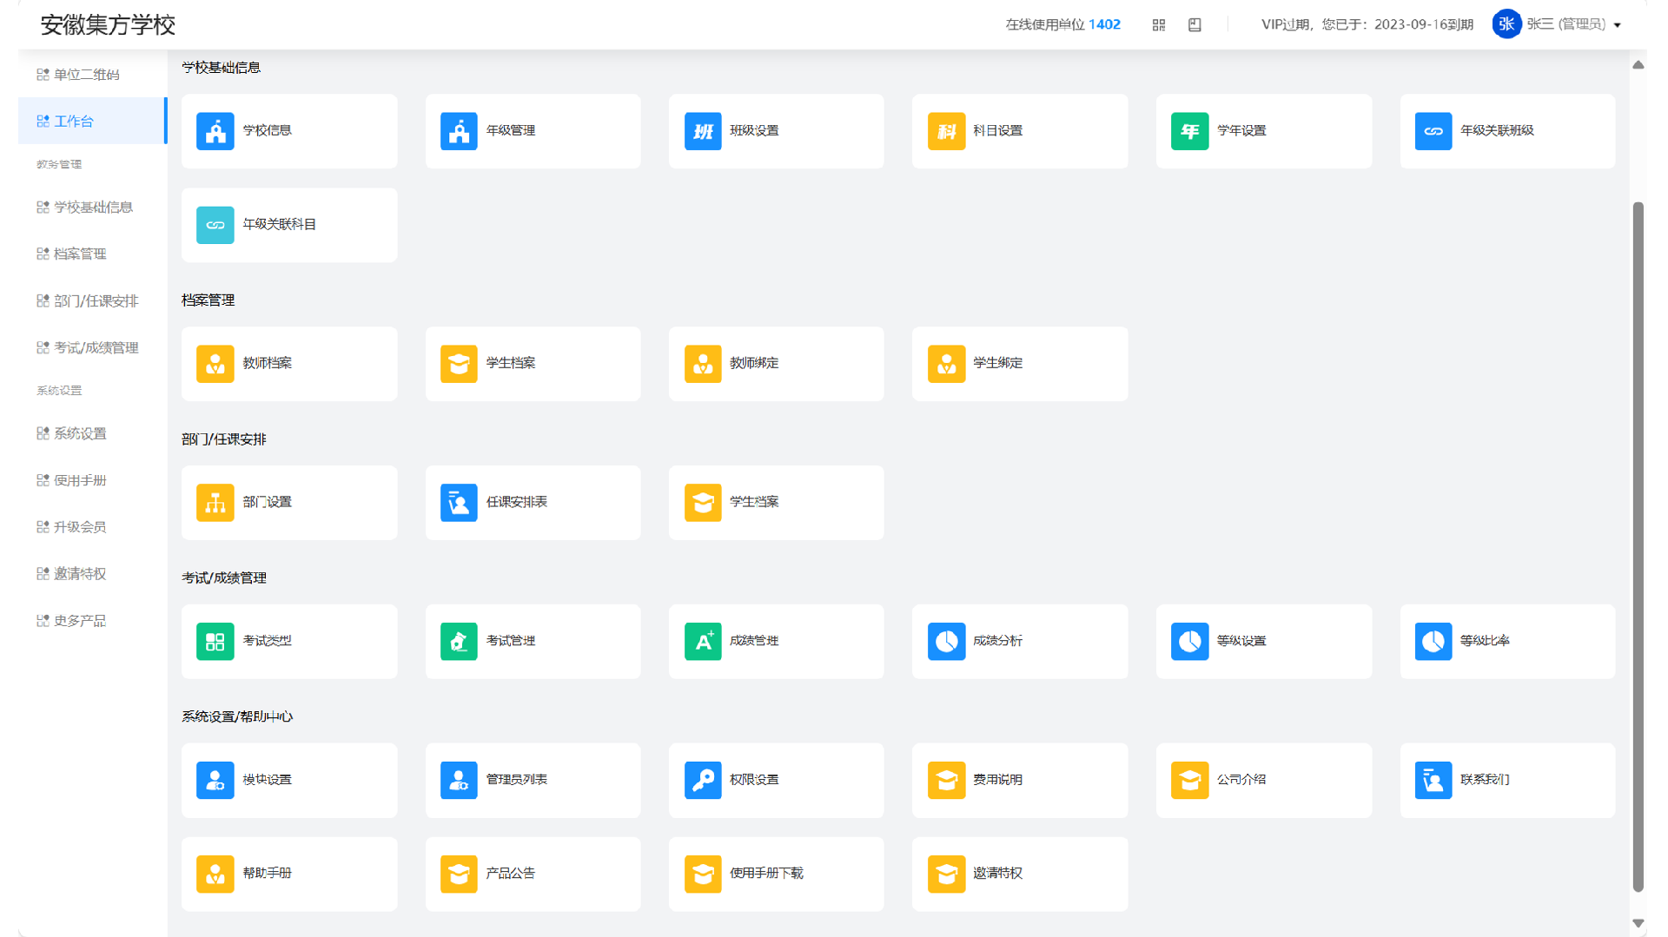Open the 成绩管理 A+ icon
Screen dimensions: 1668x937
[702, 642]
